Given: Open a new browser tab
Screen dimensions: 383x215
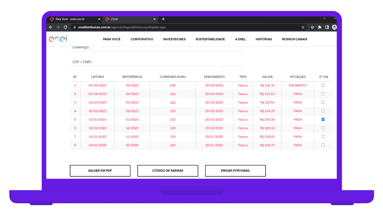Looking at the screenshot, I should point(163,19).
